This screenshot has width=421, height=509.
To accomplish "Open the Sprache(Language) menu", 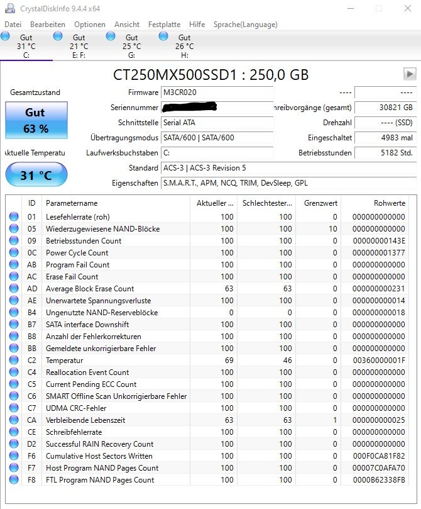I will [x=245, y=25].
